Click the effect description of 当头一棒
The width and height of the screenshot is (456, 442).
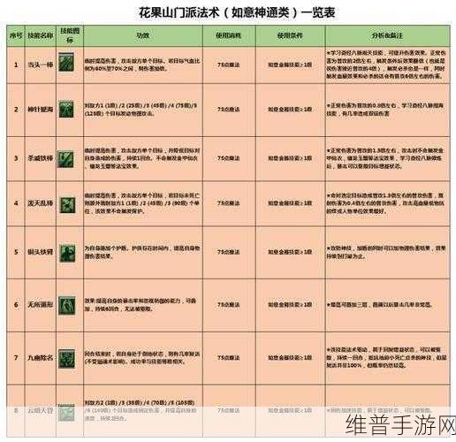point(142,65)
